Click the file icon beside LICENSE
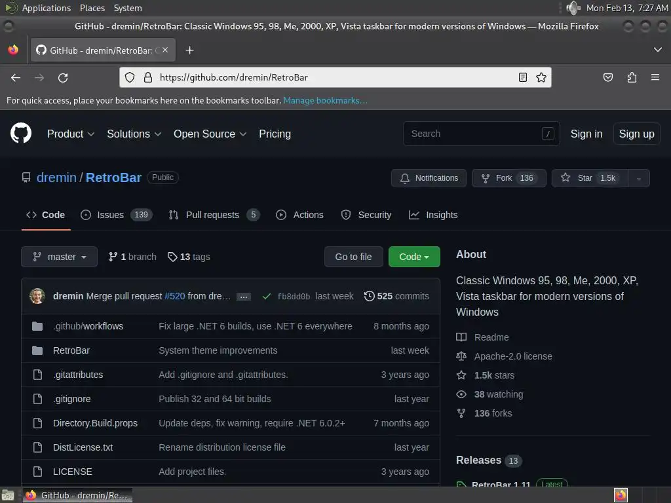The width and height of the screenshot is (671, 503). 37,472
